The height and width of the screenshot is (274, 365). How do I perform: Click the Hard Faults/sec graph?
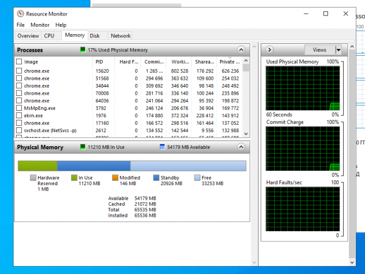click(303, 209)
